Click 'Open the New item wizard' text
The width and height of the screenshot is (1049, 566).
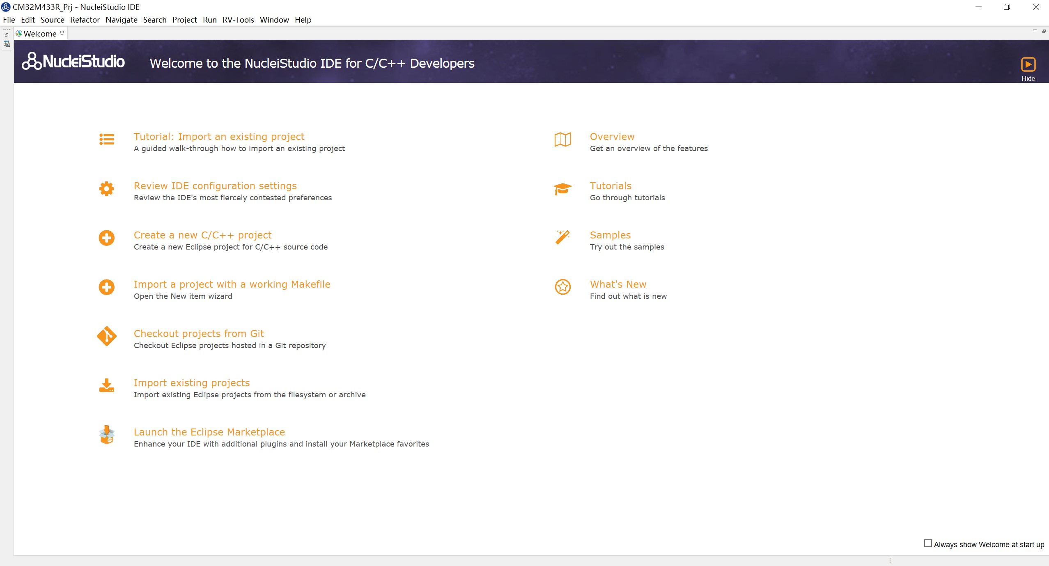183,296
